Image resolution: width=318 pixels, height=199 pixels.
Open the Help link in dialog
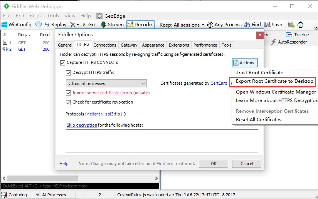coord(64,164)
